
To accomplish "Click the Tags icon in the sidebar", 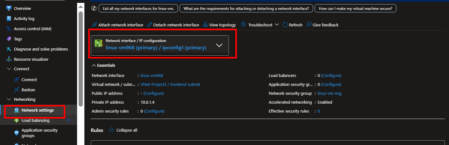I will [9, 39].
